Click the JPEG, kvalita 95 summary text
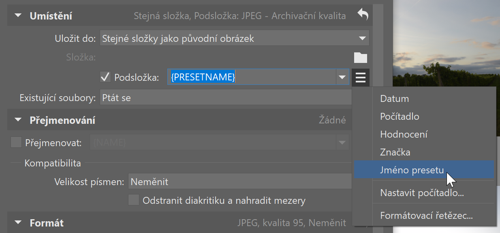 (292, 223)
